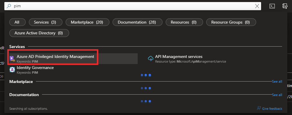Click See all for Marketplace
The width and height of the screenshot is (292, 115).
pyautogui.click(x=277, y=81)
